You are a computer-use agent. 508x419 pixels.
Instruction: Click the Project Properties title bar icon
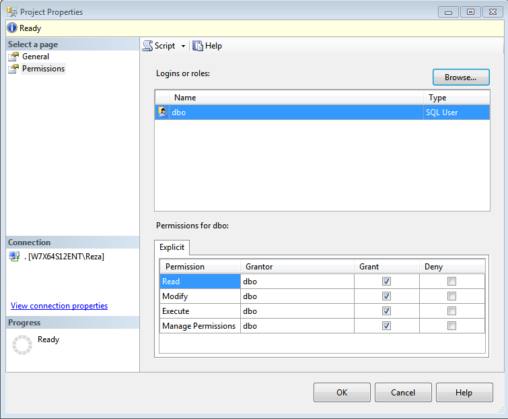pos(11,11)
